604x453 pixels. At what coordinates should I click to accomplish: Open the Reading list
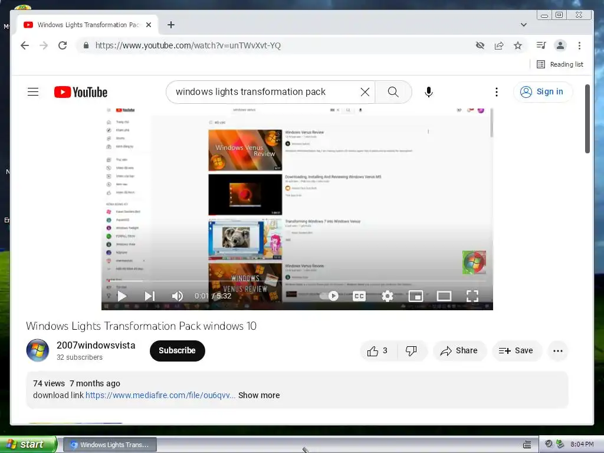pyautogui.click(x=560, y=64)
